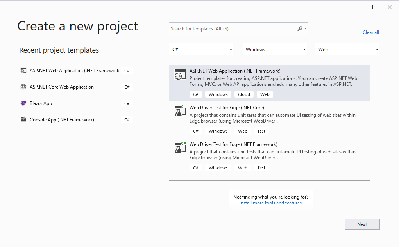
Task: Click the ASP.NET Web Application template icon in results
Action: [180, 75]
